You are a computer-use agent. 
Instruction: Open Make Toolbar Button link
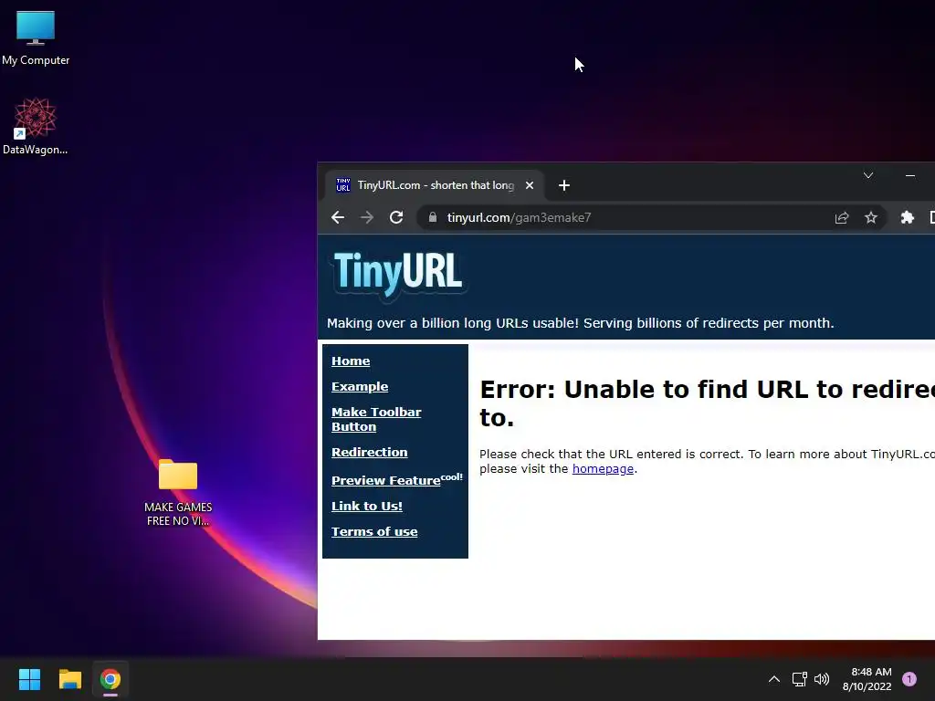pos(376,420)
